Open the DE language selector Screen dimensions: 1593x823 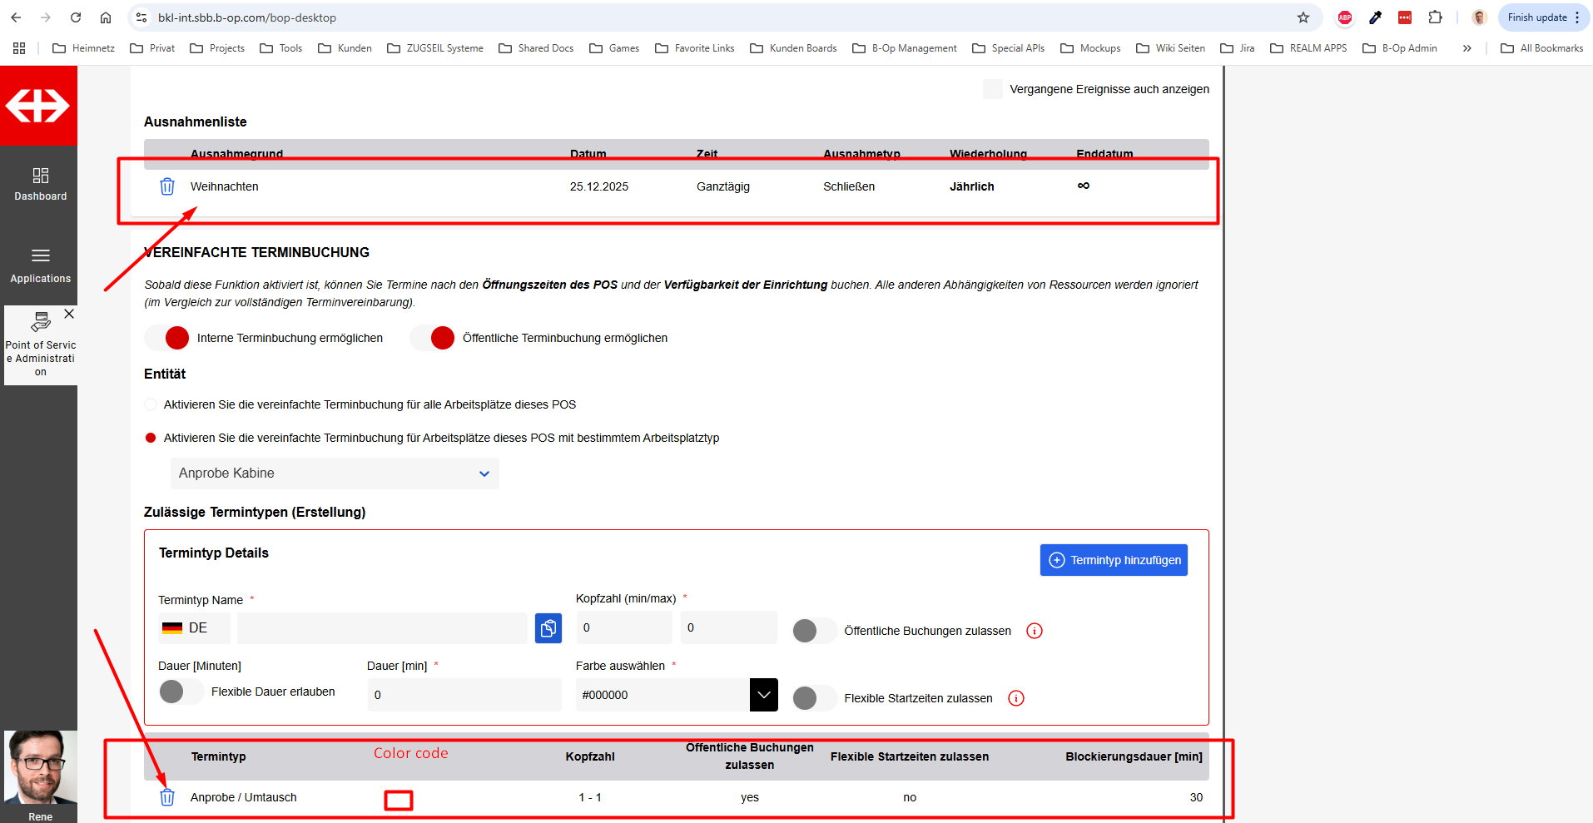[x=194, y=628]
